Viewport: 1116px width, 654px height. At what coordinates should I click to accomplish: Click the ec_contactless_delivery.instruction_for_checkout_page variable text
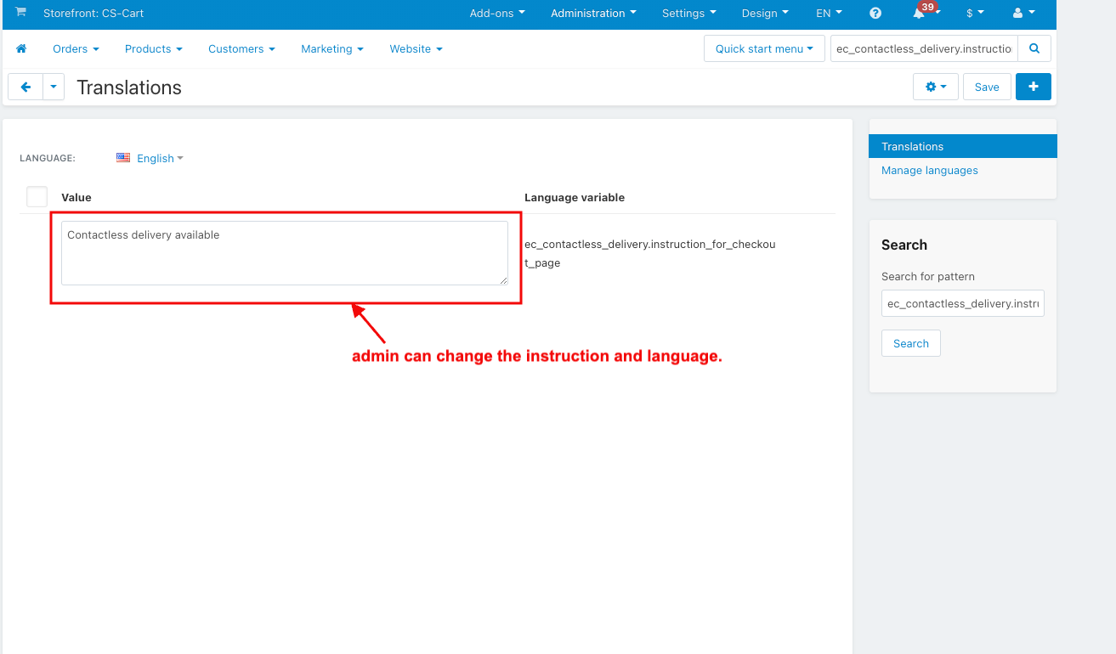click(650, 253)
